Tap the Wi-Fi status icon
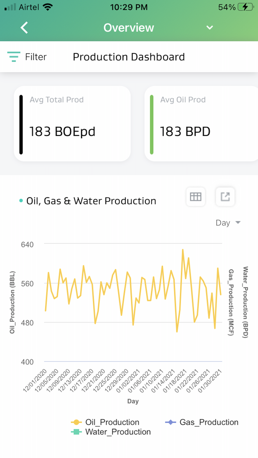The width and height of the screenshot is (258, 458). 48,7
